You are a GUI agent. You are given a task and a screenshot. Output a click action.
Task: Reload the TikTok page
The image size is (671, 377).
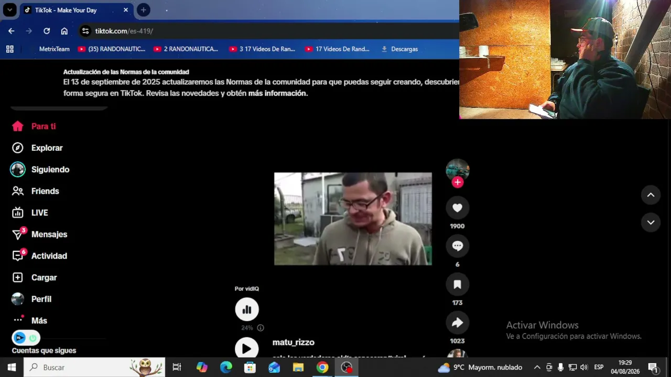(47, 31)
